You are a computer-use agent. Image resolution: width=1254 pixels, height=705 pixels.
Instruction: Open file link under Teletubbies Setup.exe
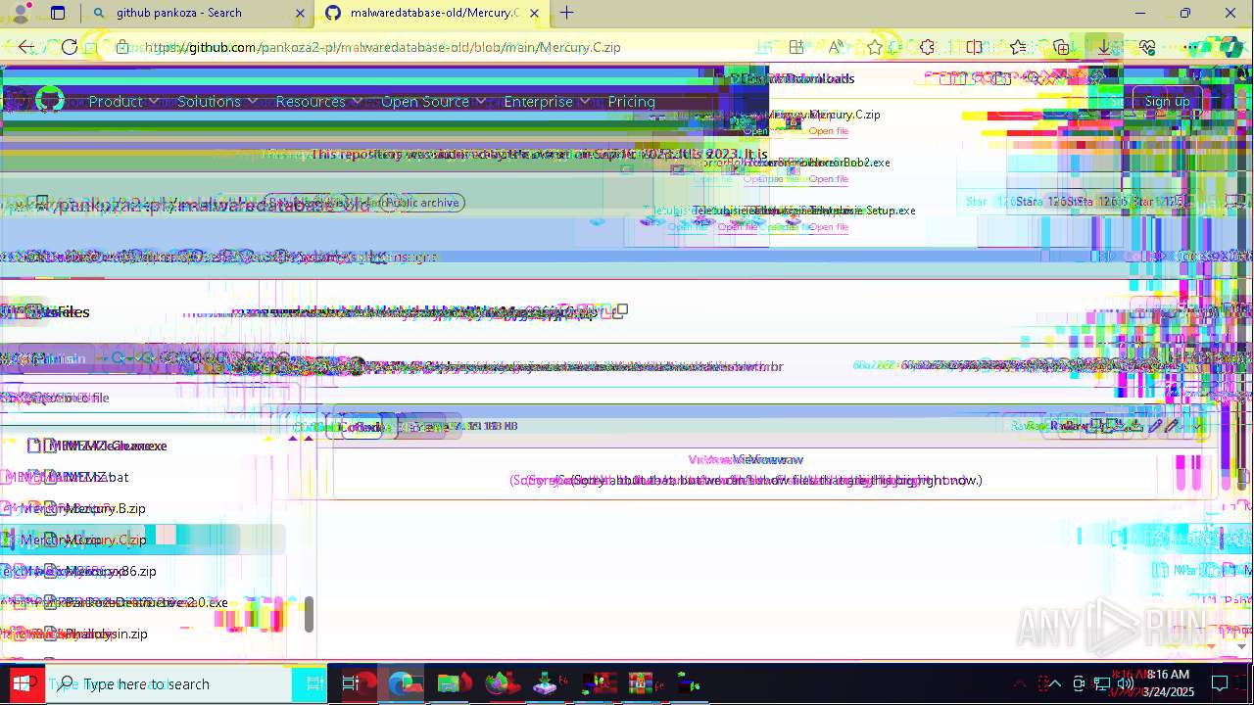tap(828, 226)
